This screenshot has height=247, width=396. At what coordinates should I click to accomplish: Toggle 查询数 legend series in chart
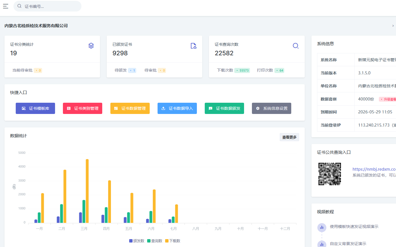click(x=155, y=241)
